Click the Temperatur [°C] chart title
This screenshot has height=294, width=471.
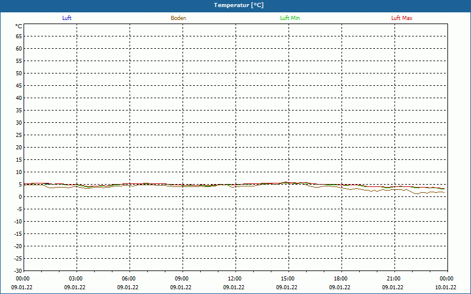click(x=239, y=5)
